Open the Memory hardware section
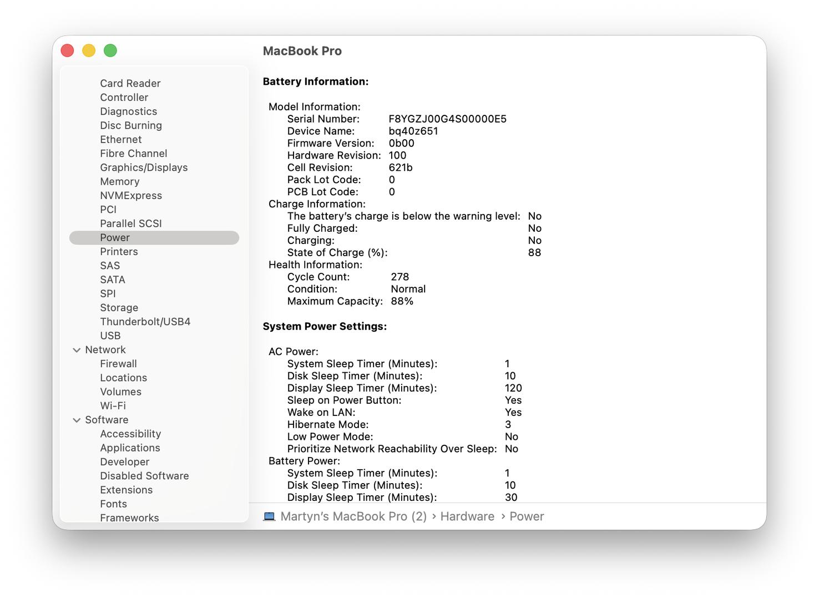The width and height of the screenshot is (819, 599). point(119,181)
